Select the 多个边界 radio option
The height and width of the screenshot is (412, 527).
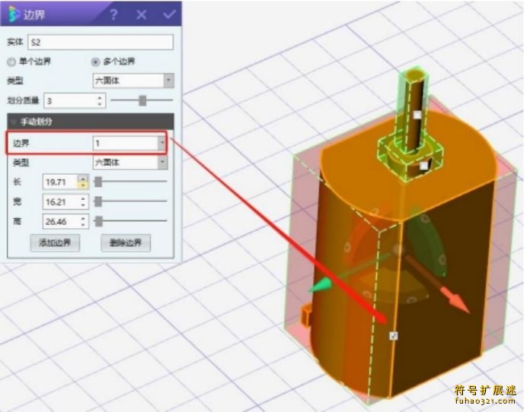pyautogui.click(x=96, y=62)
